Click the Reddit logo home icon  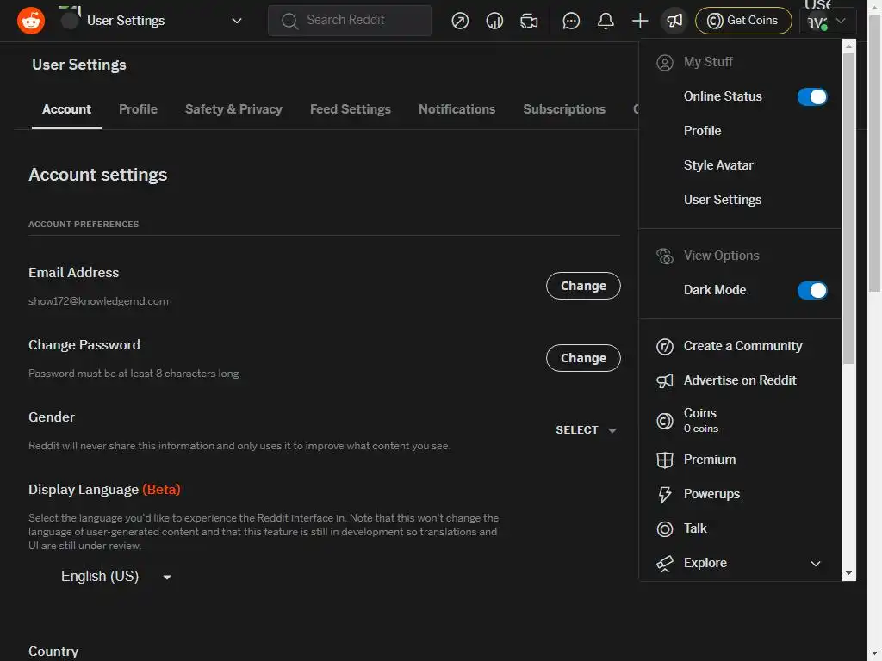click(30, 21)
